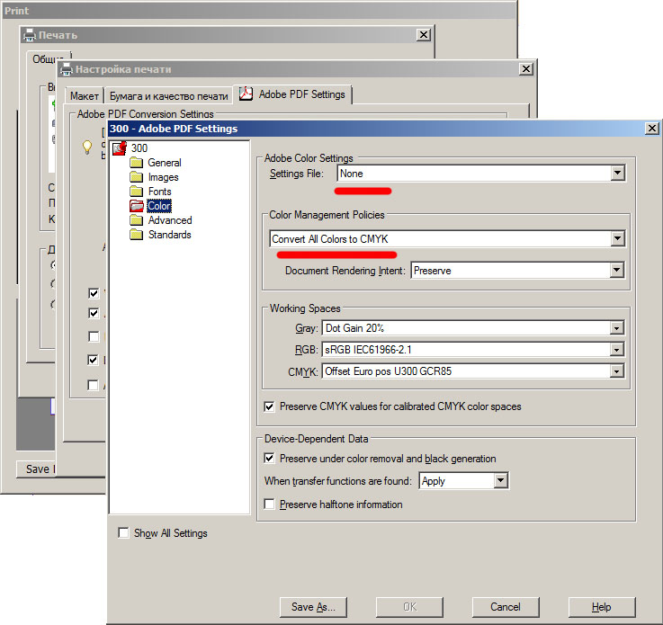
Task: Open Document Rendering Intent dropdown
Action: pos(617,270)
